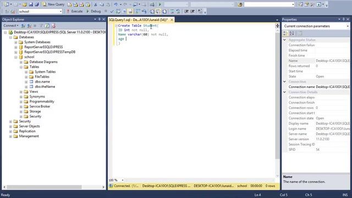Click the Refresh icon in Object Explorer
352x198 pixels.
tap(47, 26)
